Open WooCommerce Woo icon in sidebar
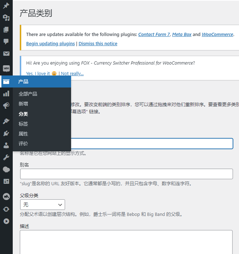Screen dimensions: 239x254 (6, 68)
